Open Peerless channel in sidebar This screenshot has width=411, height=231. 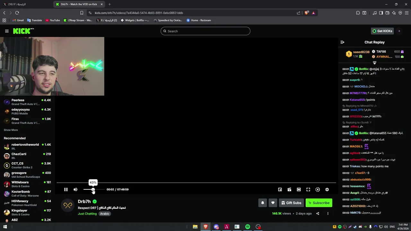(x=27, y=102)
